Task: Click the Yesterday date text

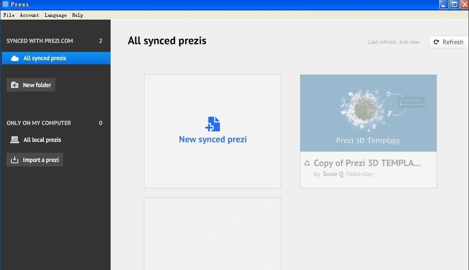Action: [x=359, y=174]
